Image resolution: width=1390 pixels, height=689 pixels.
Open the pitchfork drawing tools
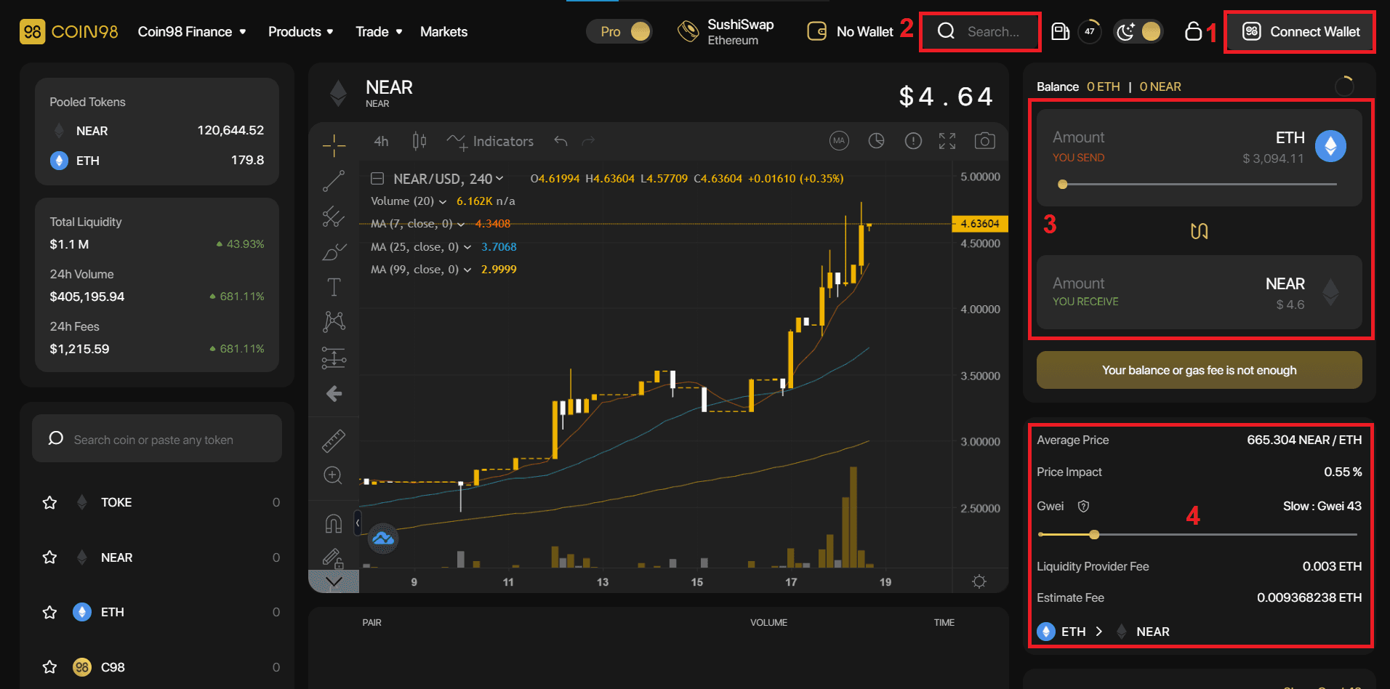click(x=334, y=217)
